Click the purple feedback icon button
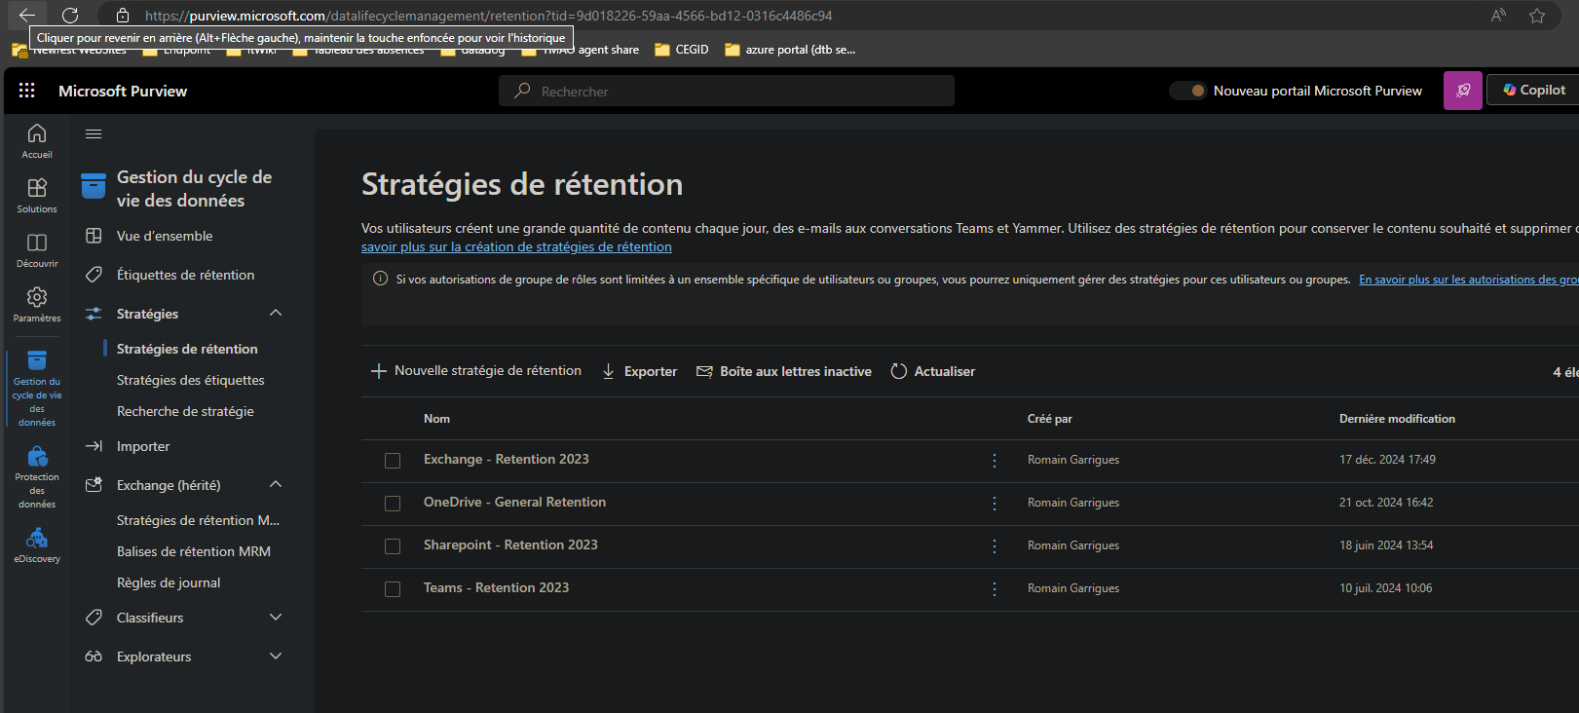 [1463, 91]
